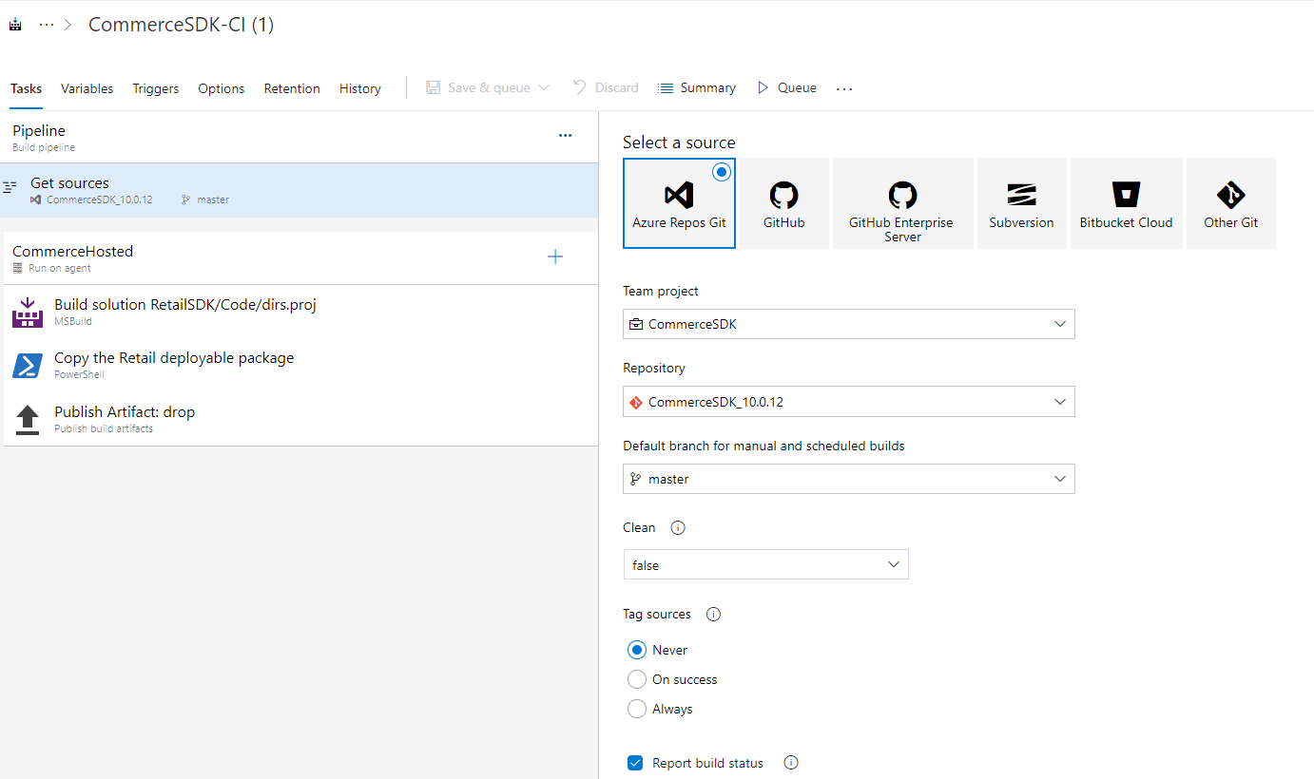
Task: Click the radio indicator on Azure Repos Git tile
Action: [x=722, y=172]
